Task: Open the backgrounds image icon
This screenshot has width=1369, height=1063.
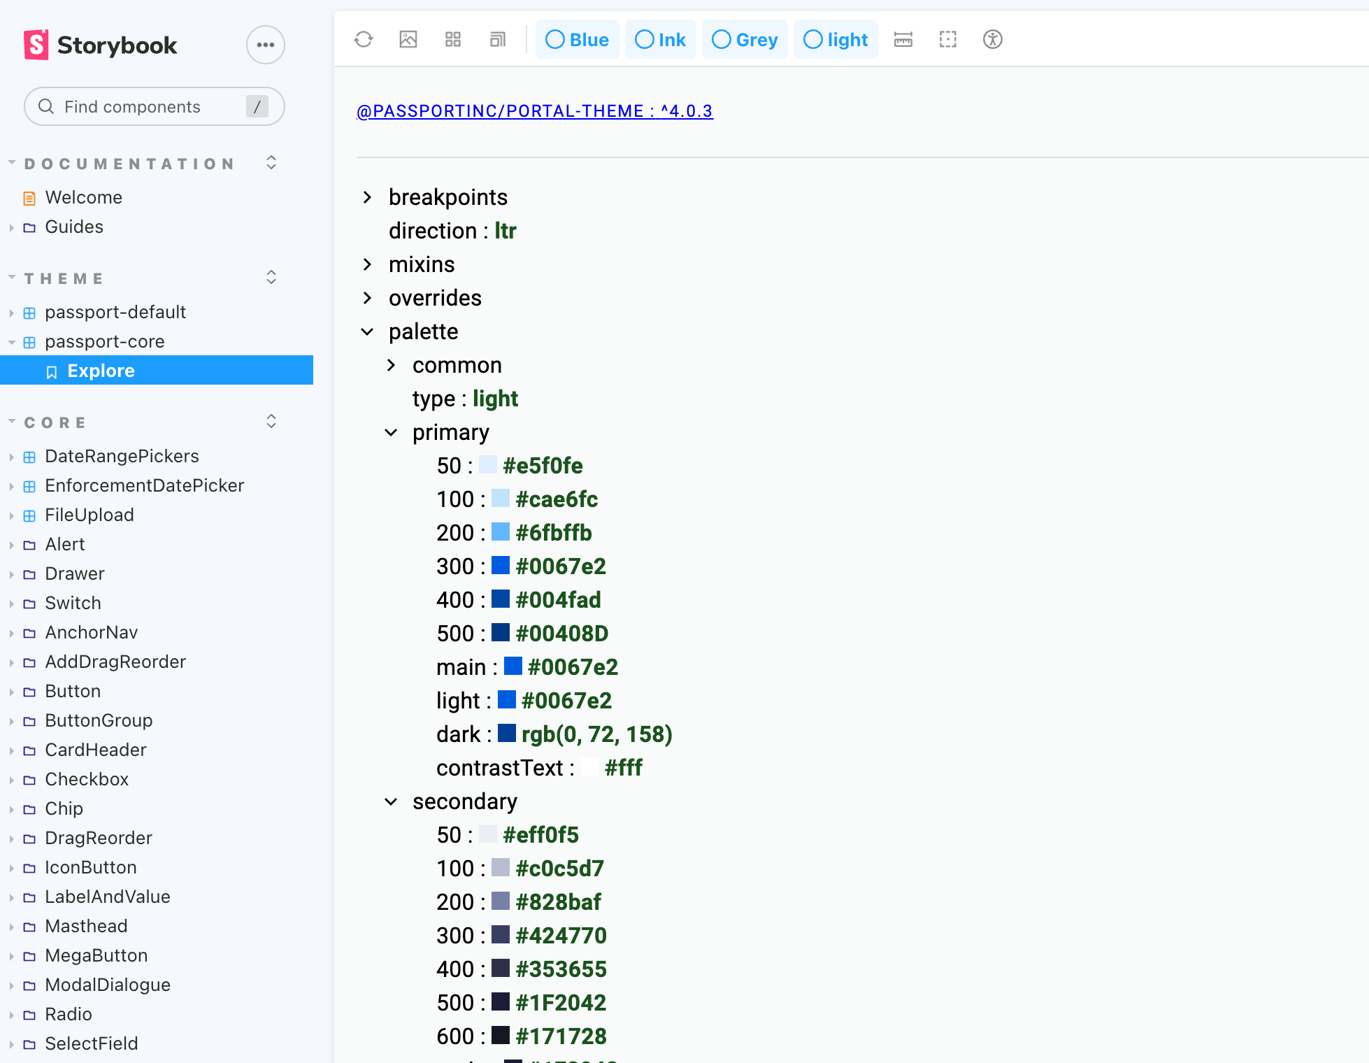Action: coord(408,39)
